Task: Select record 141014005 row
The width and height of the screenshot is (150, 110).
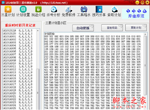Action: point(18,48)
